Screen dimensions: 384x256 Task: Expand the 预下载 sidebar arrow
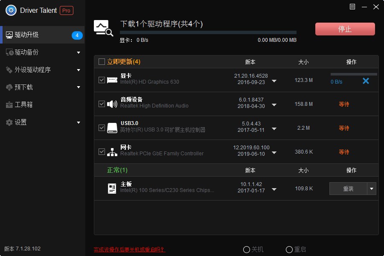tap(79, 87)
